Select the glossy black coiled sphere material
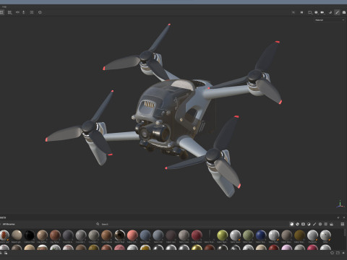The width and height of the screenshot is (347, 260). click(x=119, y=235)
